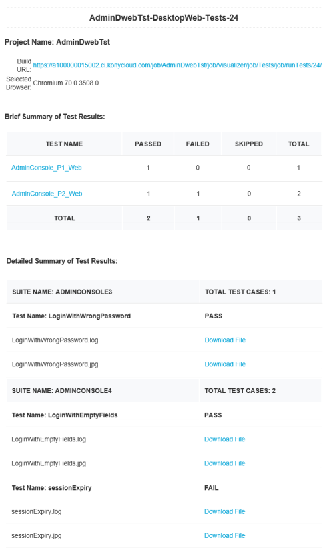The height and width of the screenshot is (548, 323).
Task: Open the Build URL hyperlink
Action: (x=177, y=65)
